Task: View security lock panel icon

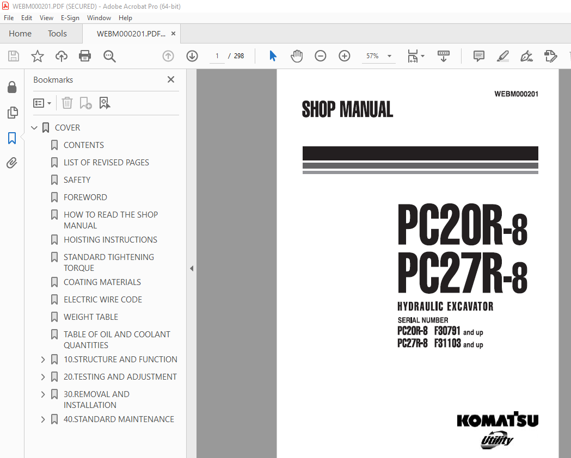Action: click(x=12, y=87)
